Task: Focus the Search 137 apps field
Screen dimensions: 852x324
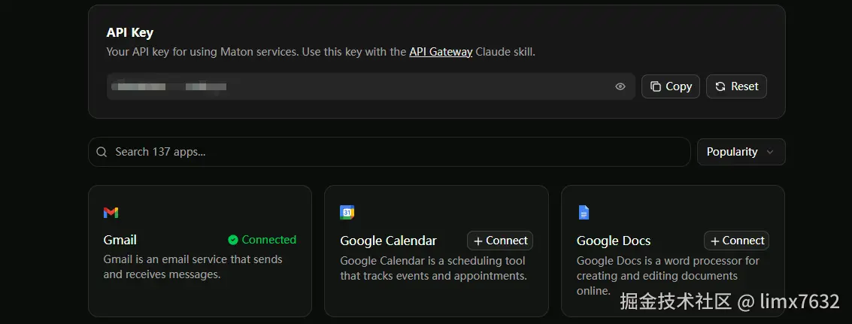Action: (x=391, y=152)
